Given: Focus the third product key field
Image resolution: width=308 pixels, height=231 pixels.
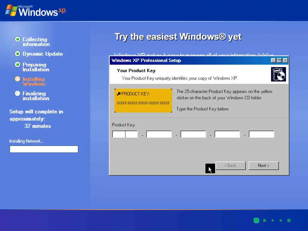Looking at the screenshot, I should click(x=193, y=134).
